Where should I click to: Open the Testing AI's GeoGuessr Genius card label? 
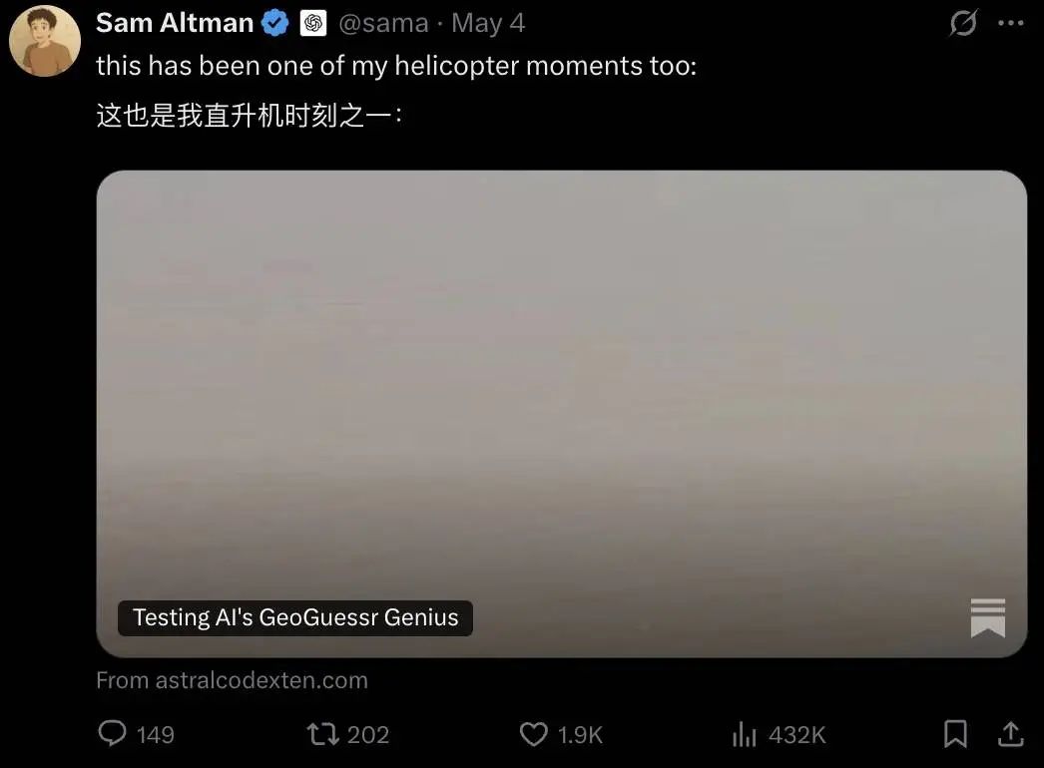point(295,617)
